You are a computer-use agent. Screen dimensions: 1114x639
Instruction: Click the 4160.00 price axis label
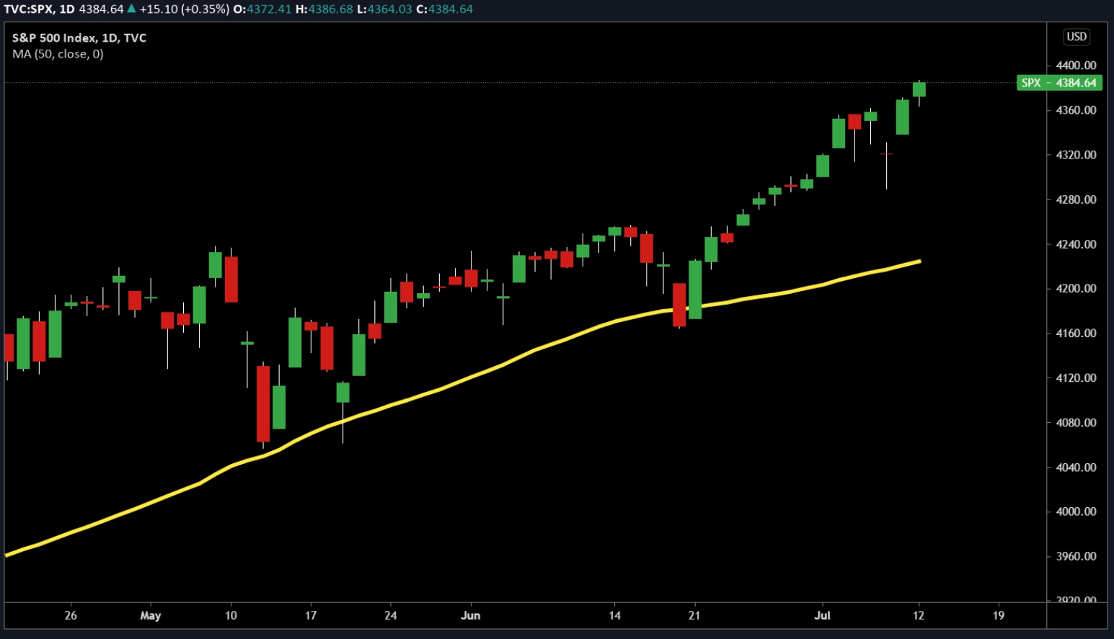tap(1076, 333)
